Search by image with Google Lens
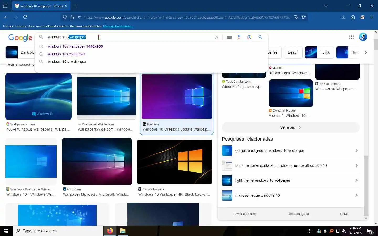The image size is (378, 236). pos(249,37)
